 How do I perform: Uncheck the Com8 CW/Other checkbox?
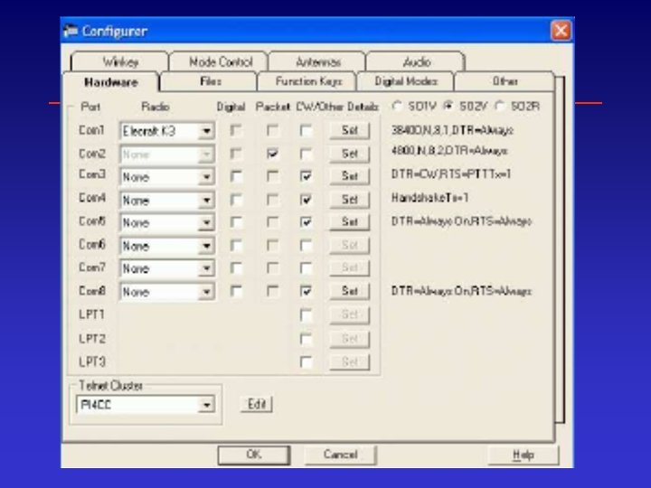point(306,291)
